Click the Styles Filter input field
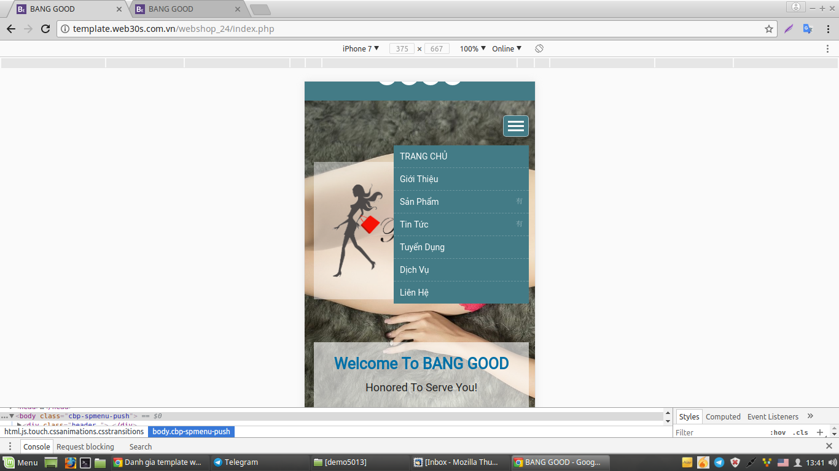 coord(719,432)
